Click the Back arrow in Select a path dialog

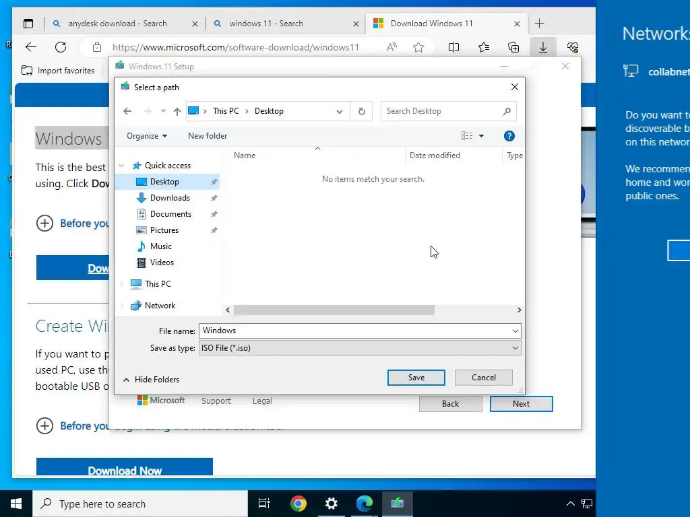point(127,111)
